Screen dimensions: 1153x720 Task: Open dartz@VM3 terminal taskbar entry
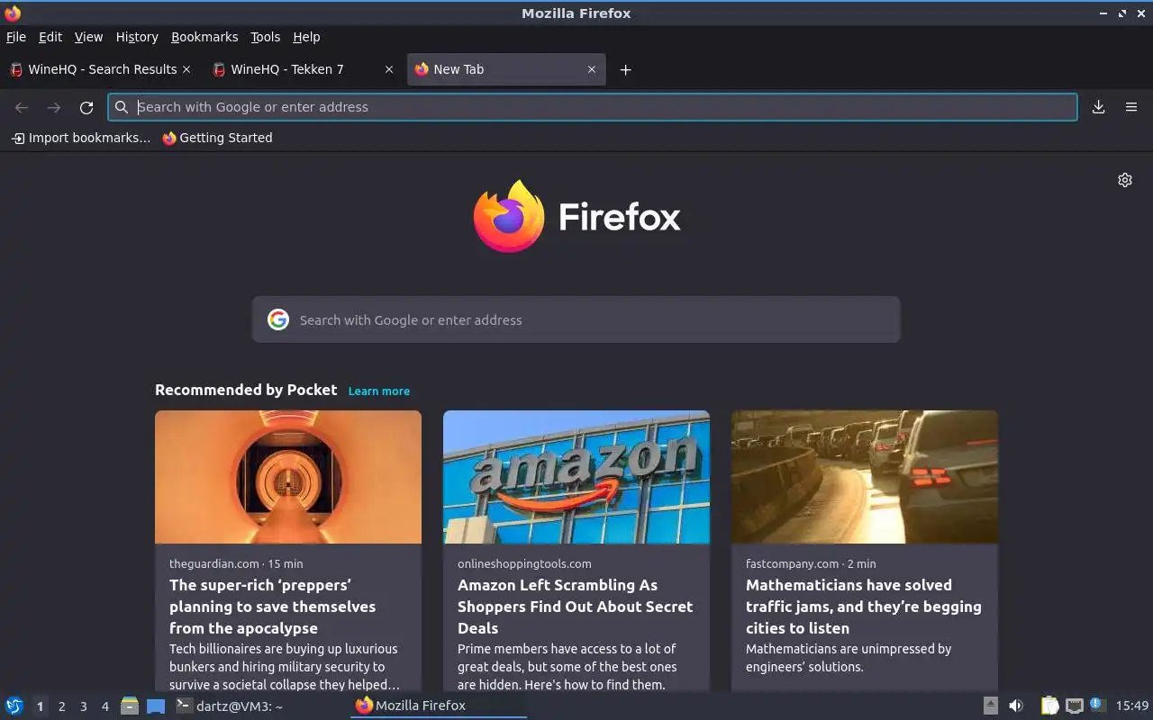261,706
